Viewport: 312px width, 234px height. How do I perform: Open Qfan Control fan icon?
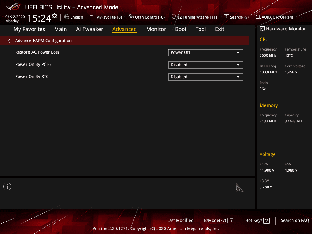[x=131, y=17]
